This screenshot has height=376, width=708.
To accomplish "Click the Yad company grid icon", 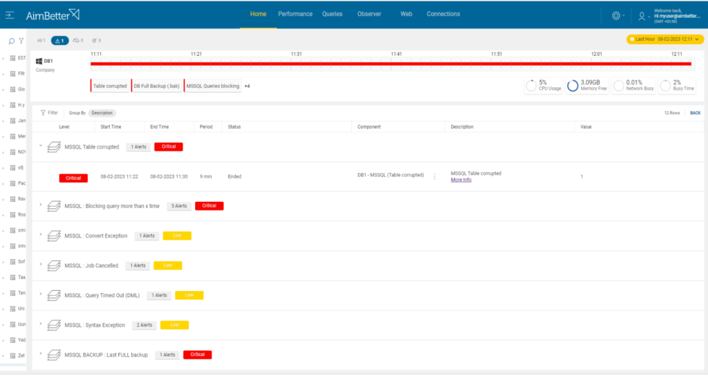I will tap(12, 340).
